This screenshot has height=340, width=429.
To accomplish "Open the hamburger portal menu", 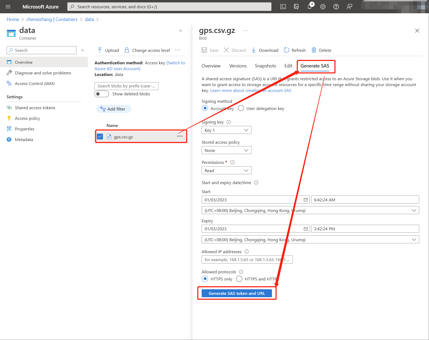I will click(8, 7).
